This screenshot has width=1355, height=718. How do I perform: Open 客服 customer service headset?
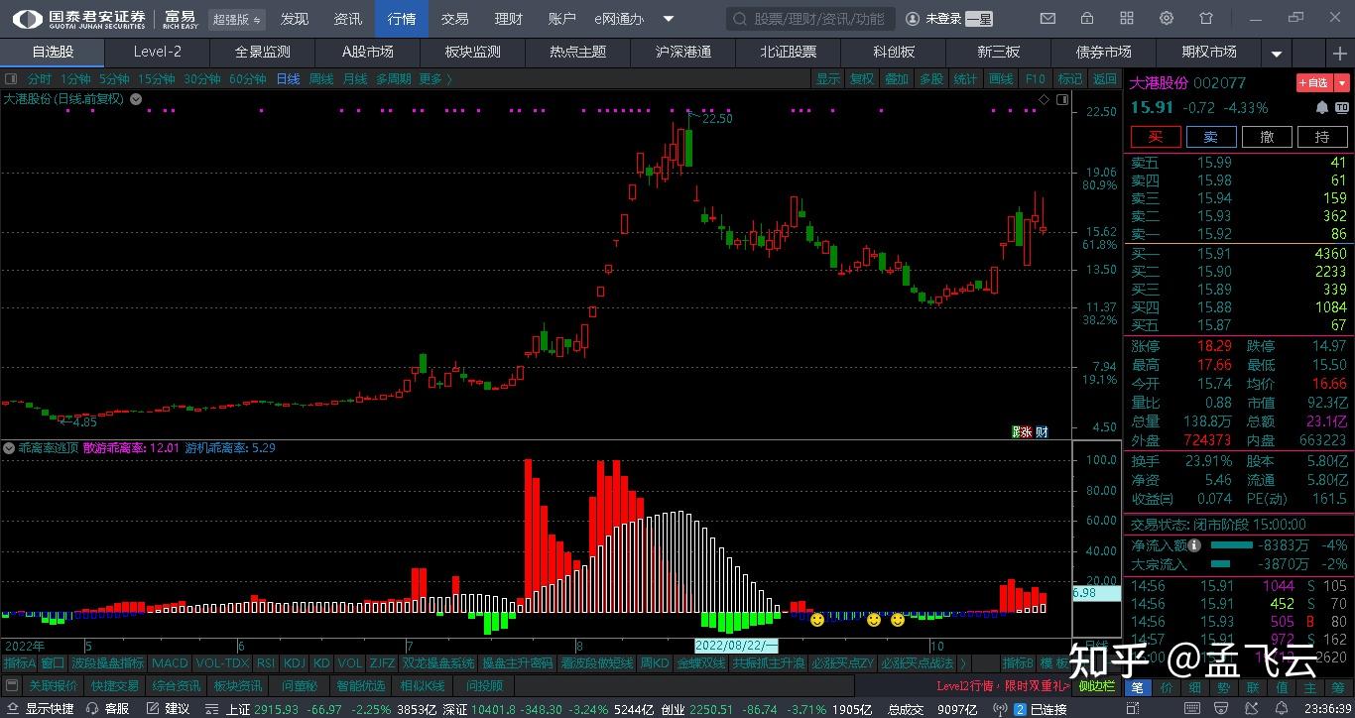107,708
